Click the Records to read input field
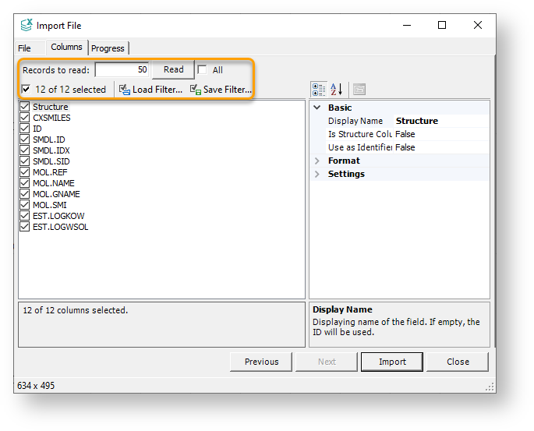This screenshot has width=534, height=431. click(x=122, y=69)
